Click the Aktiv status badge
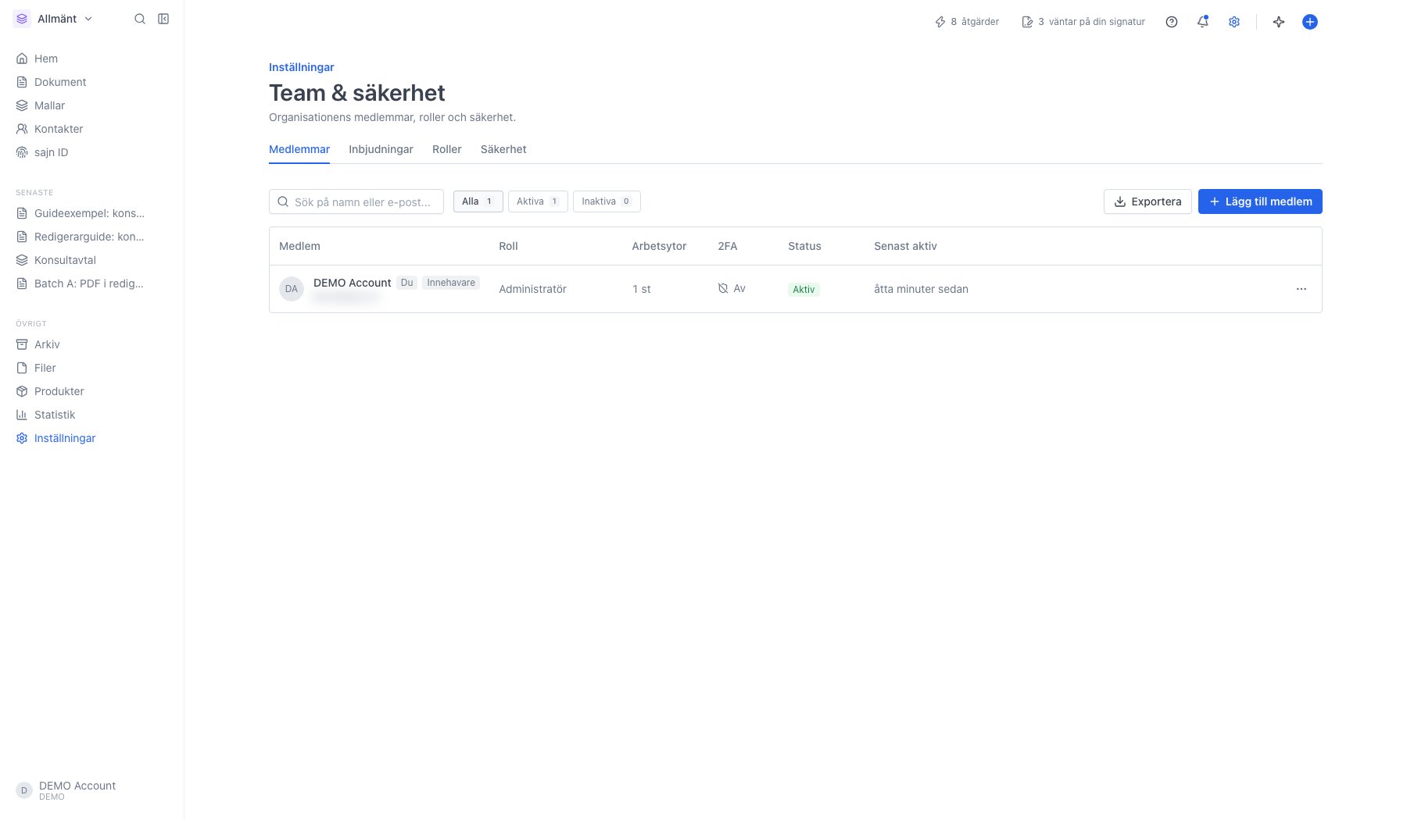The image size is (1407, 820). (804, 289)
